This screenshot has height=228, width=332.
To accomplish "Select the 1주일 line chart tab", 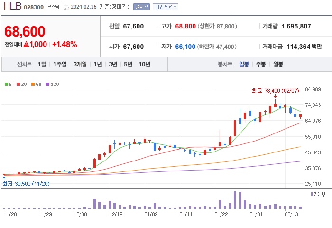I will coord(60,64).
